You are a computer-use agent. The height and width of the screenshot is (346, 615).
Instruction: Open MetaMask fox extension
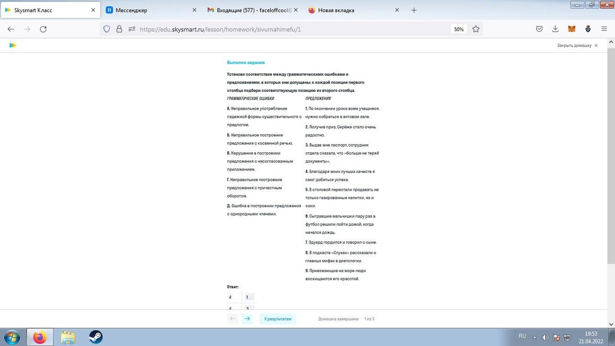tap(572, 29)
